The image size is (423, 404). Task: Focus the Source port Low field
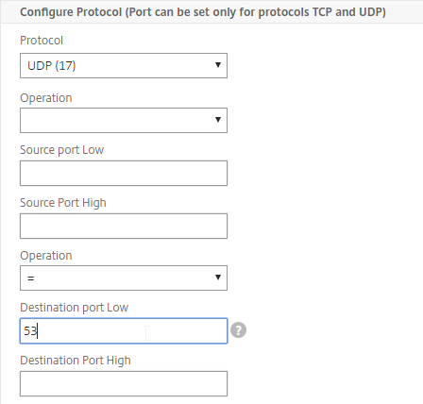pyautogui.click(x=124, y=173)
